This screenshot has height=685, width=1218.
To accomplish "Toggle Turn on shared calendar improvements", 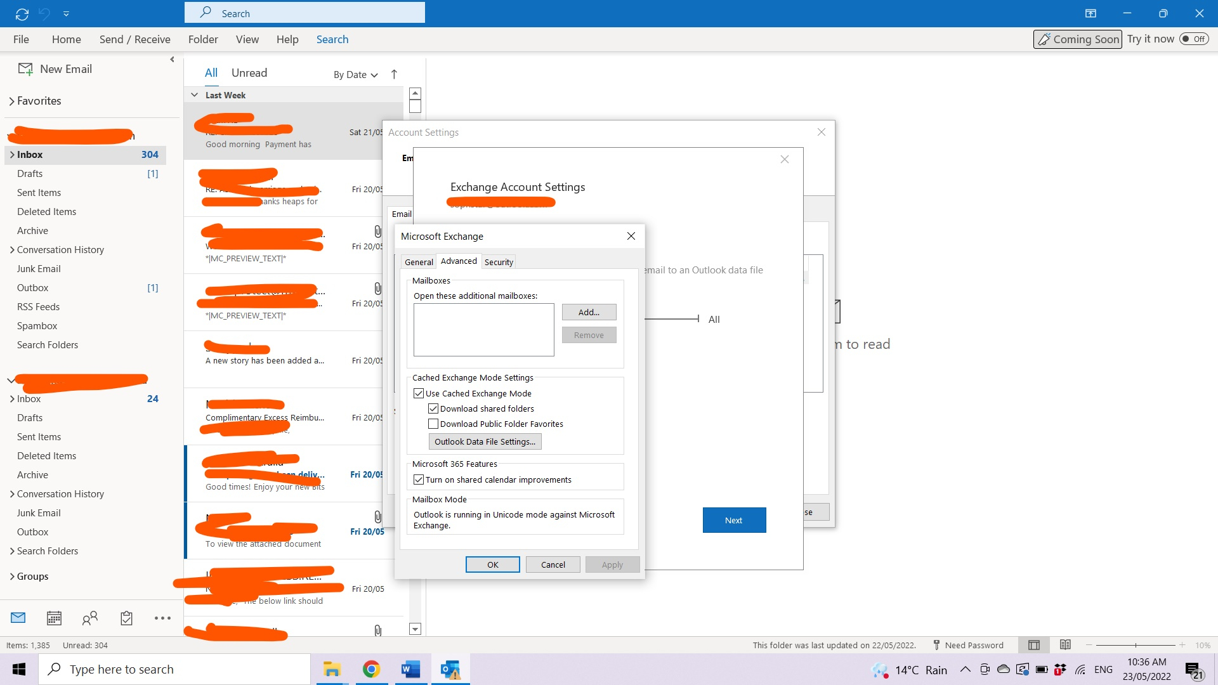I will [x=419, y=480].
